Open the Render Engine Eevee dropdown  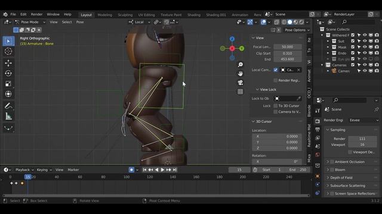coord(364,120)
